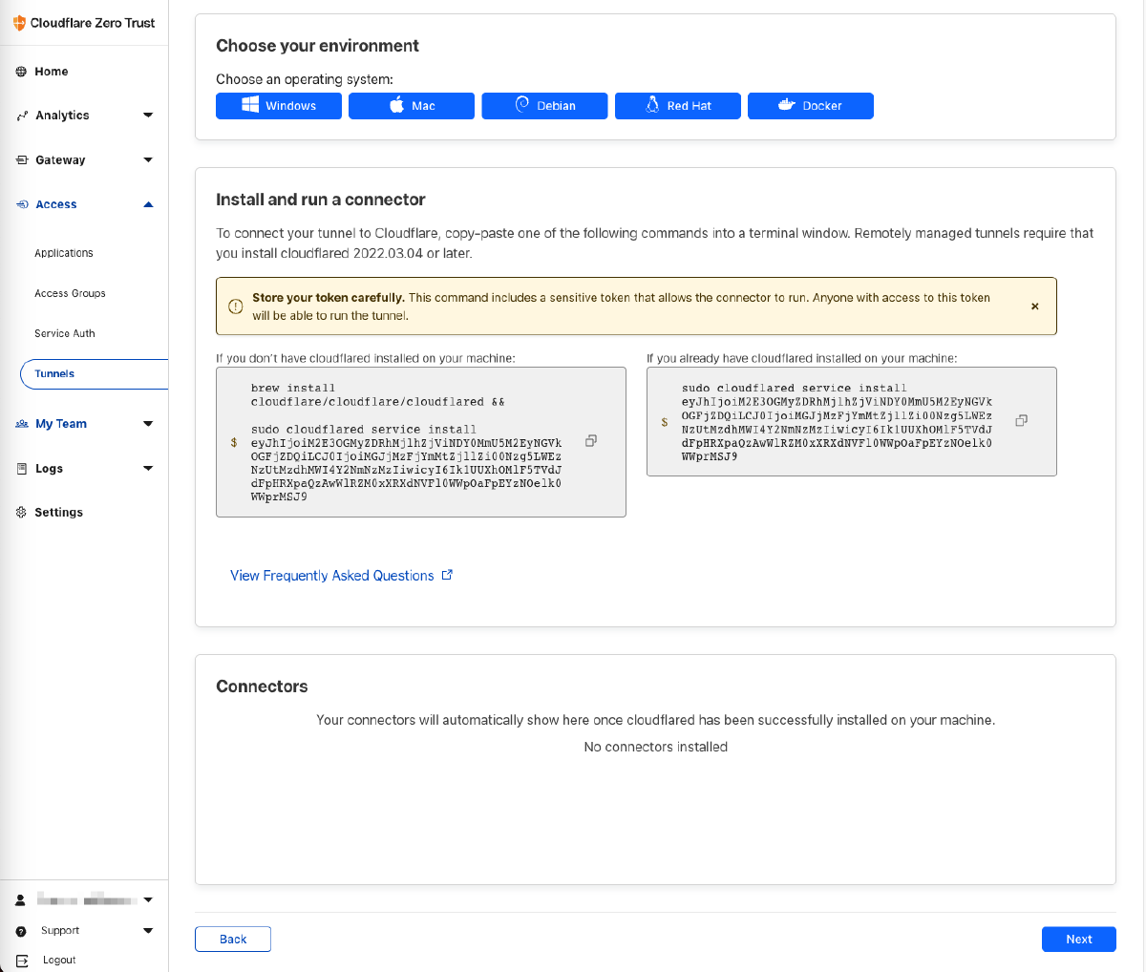Viewport: 1146px width, 972px height.
Task: Click the Settings gear icon in sidebar
Action: pos(21,513)
